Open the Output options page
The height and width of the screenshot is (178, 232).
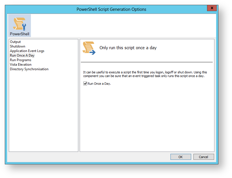pyautogui.click(x=15, y=42)
